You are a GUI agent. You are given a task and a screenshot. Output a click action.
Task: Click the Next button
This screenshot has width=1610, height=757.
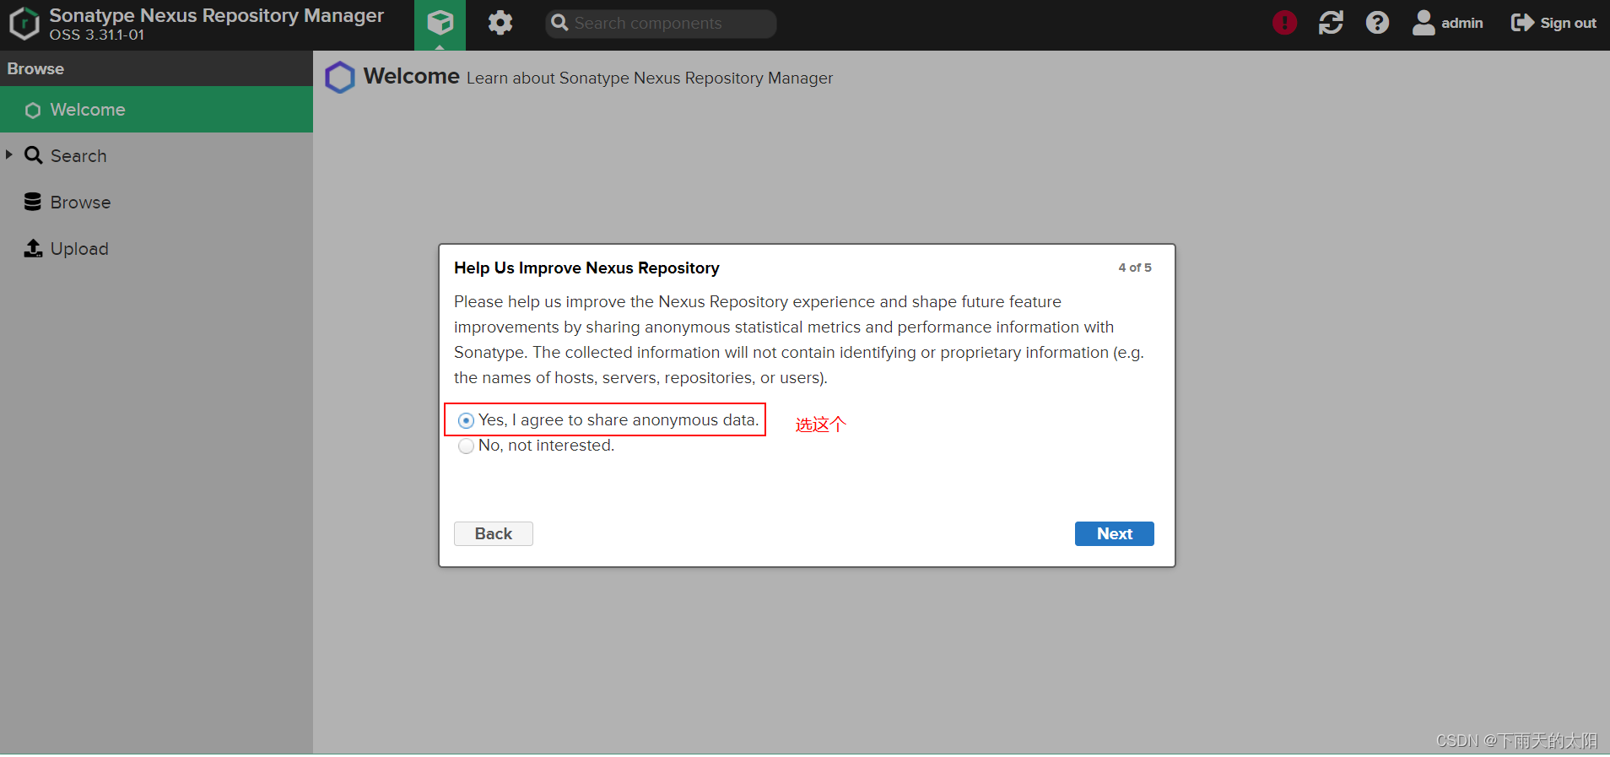tap(1114, 533)
